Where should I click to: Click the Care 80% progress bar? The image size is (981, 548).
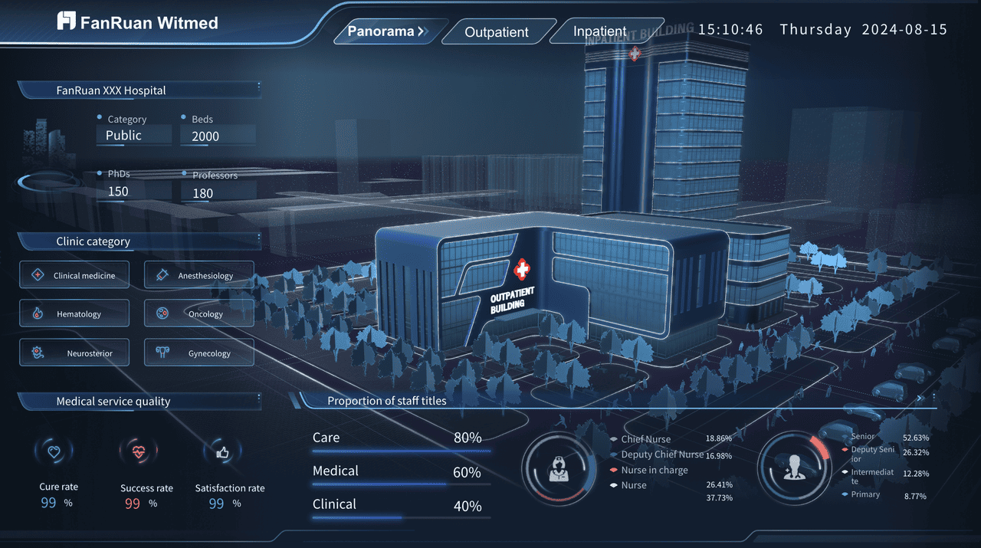pyautogui.click(x=401, y=451)
